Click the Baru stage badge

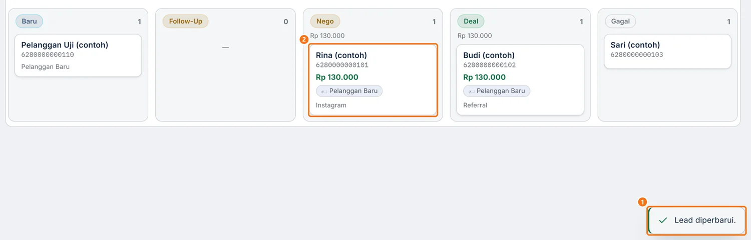coord(29,21)
